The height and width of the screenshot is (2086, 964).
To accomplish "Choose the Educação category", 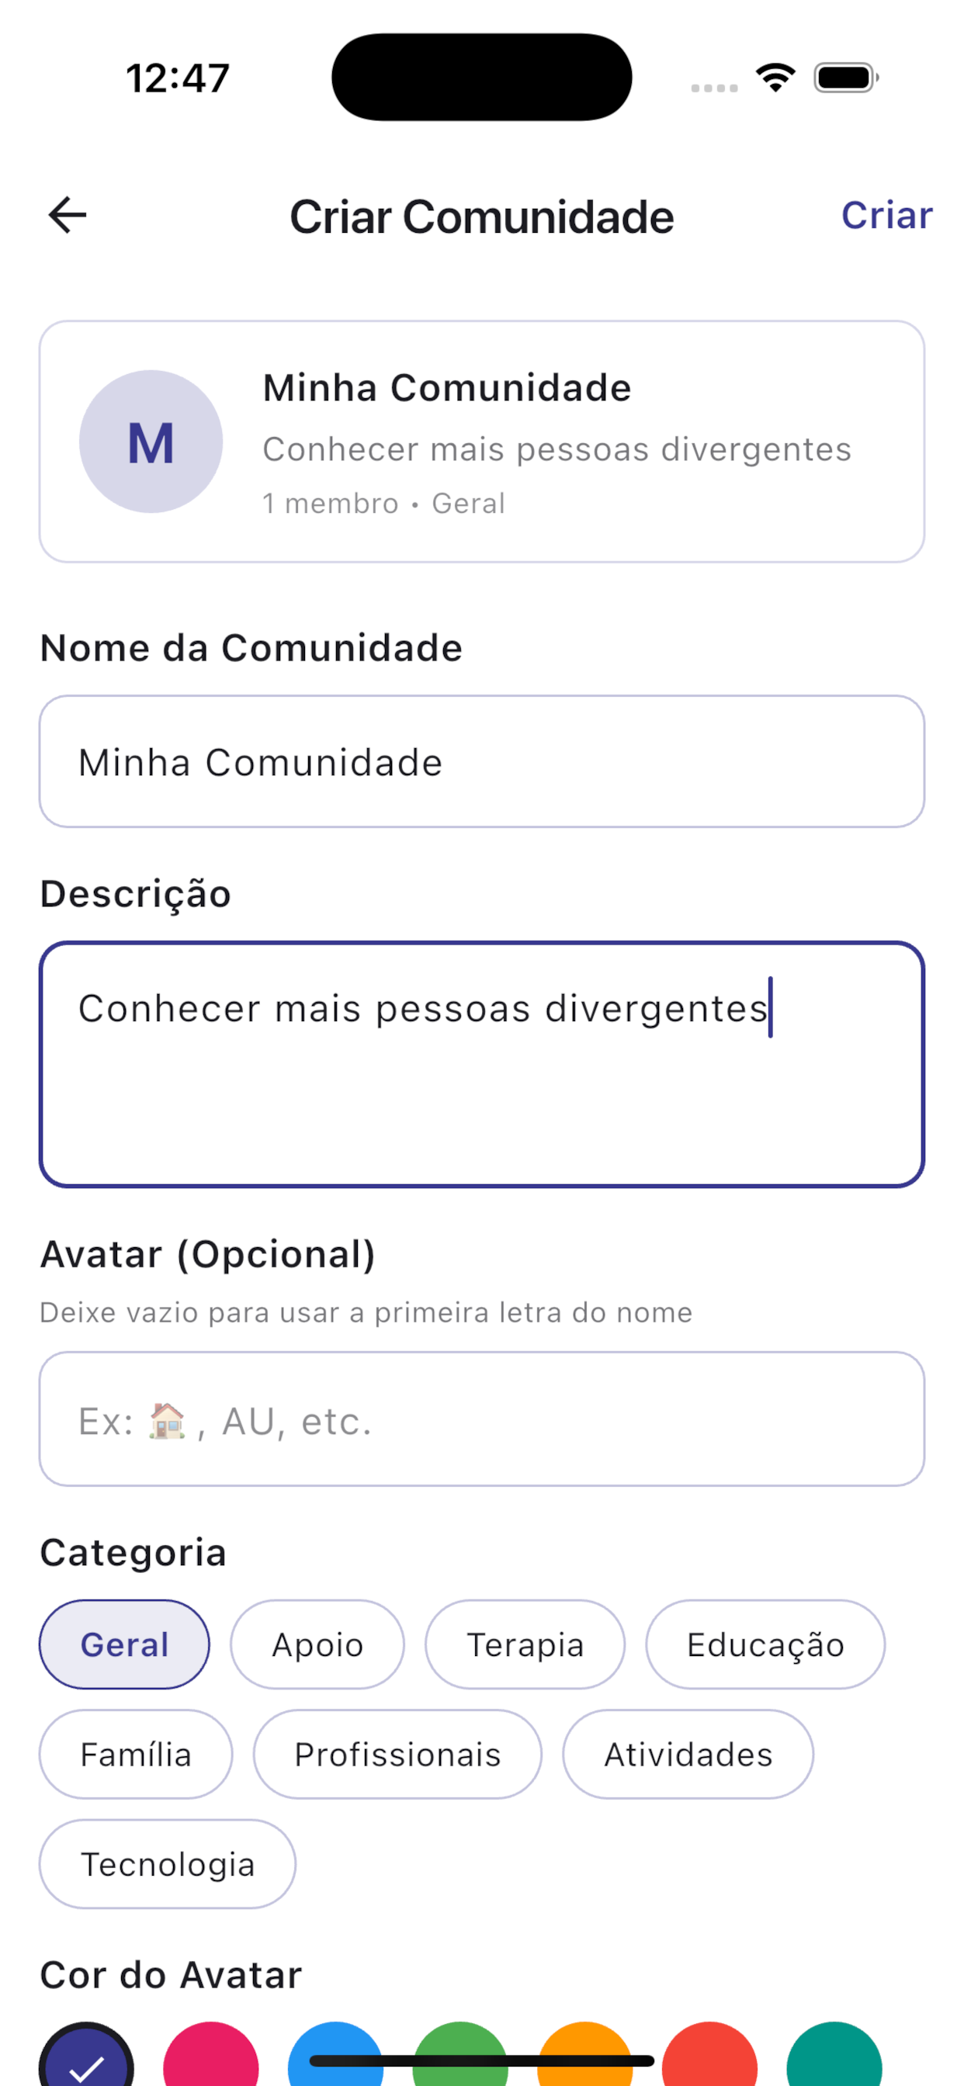I will (765, 1644).
